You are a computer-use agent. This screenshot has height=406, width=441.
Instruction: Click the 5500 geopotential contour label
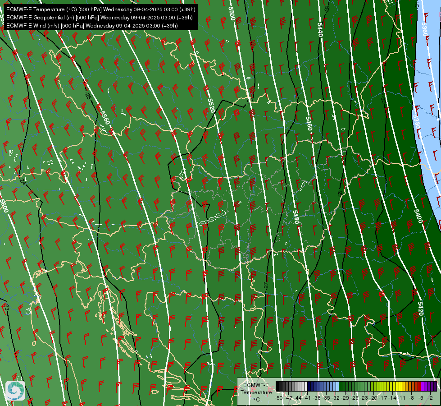coord(232,13)
